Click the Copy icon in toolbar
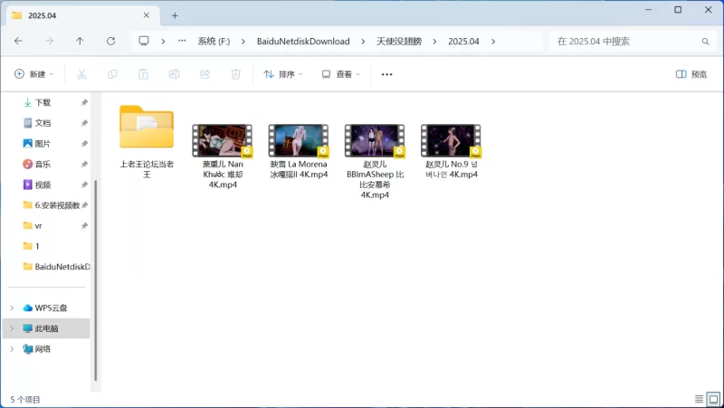 pyautogui.click(x=112, y=74)
